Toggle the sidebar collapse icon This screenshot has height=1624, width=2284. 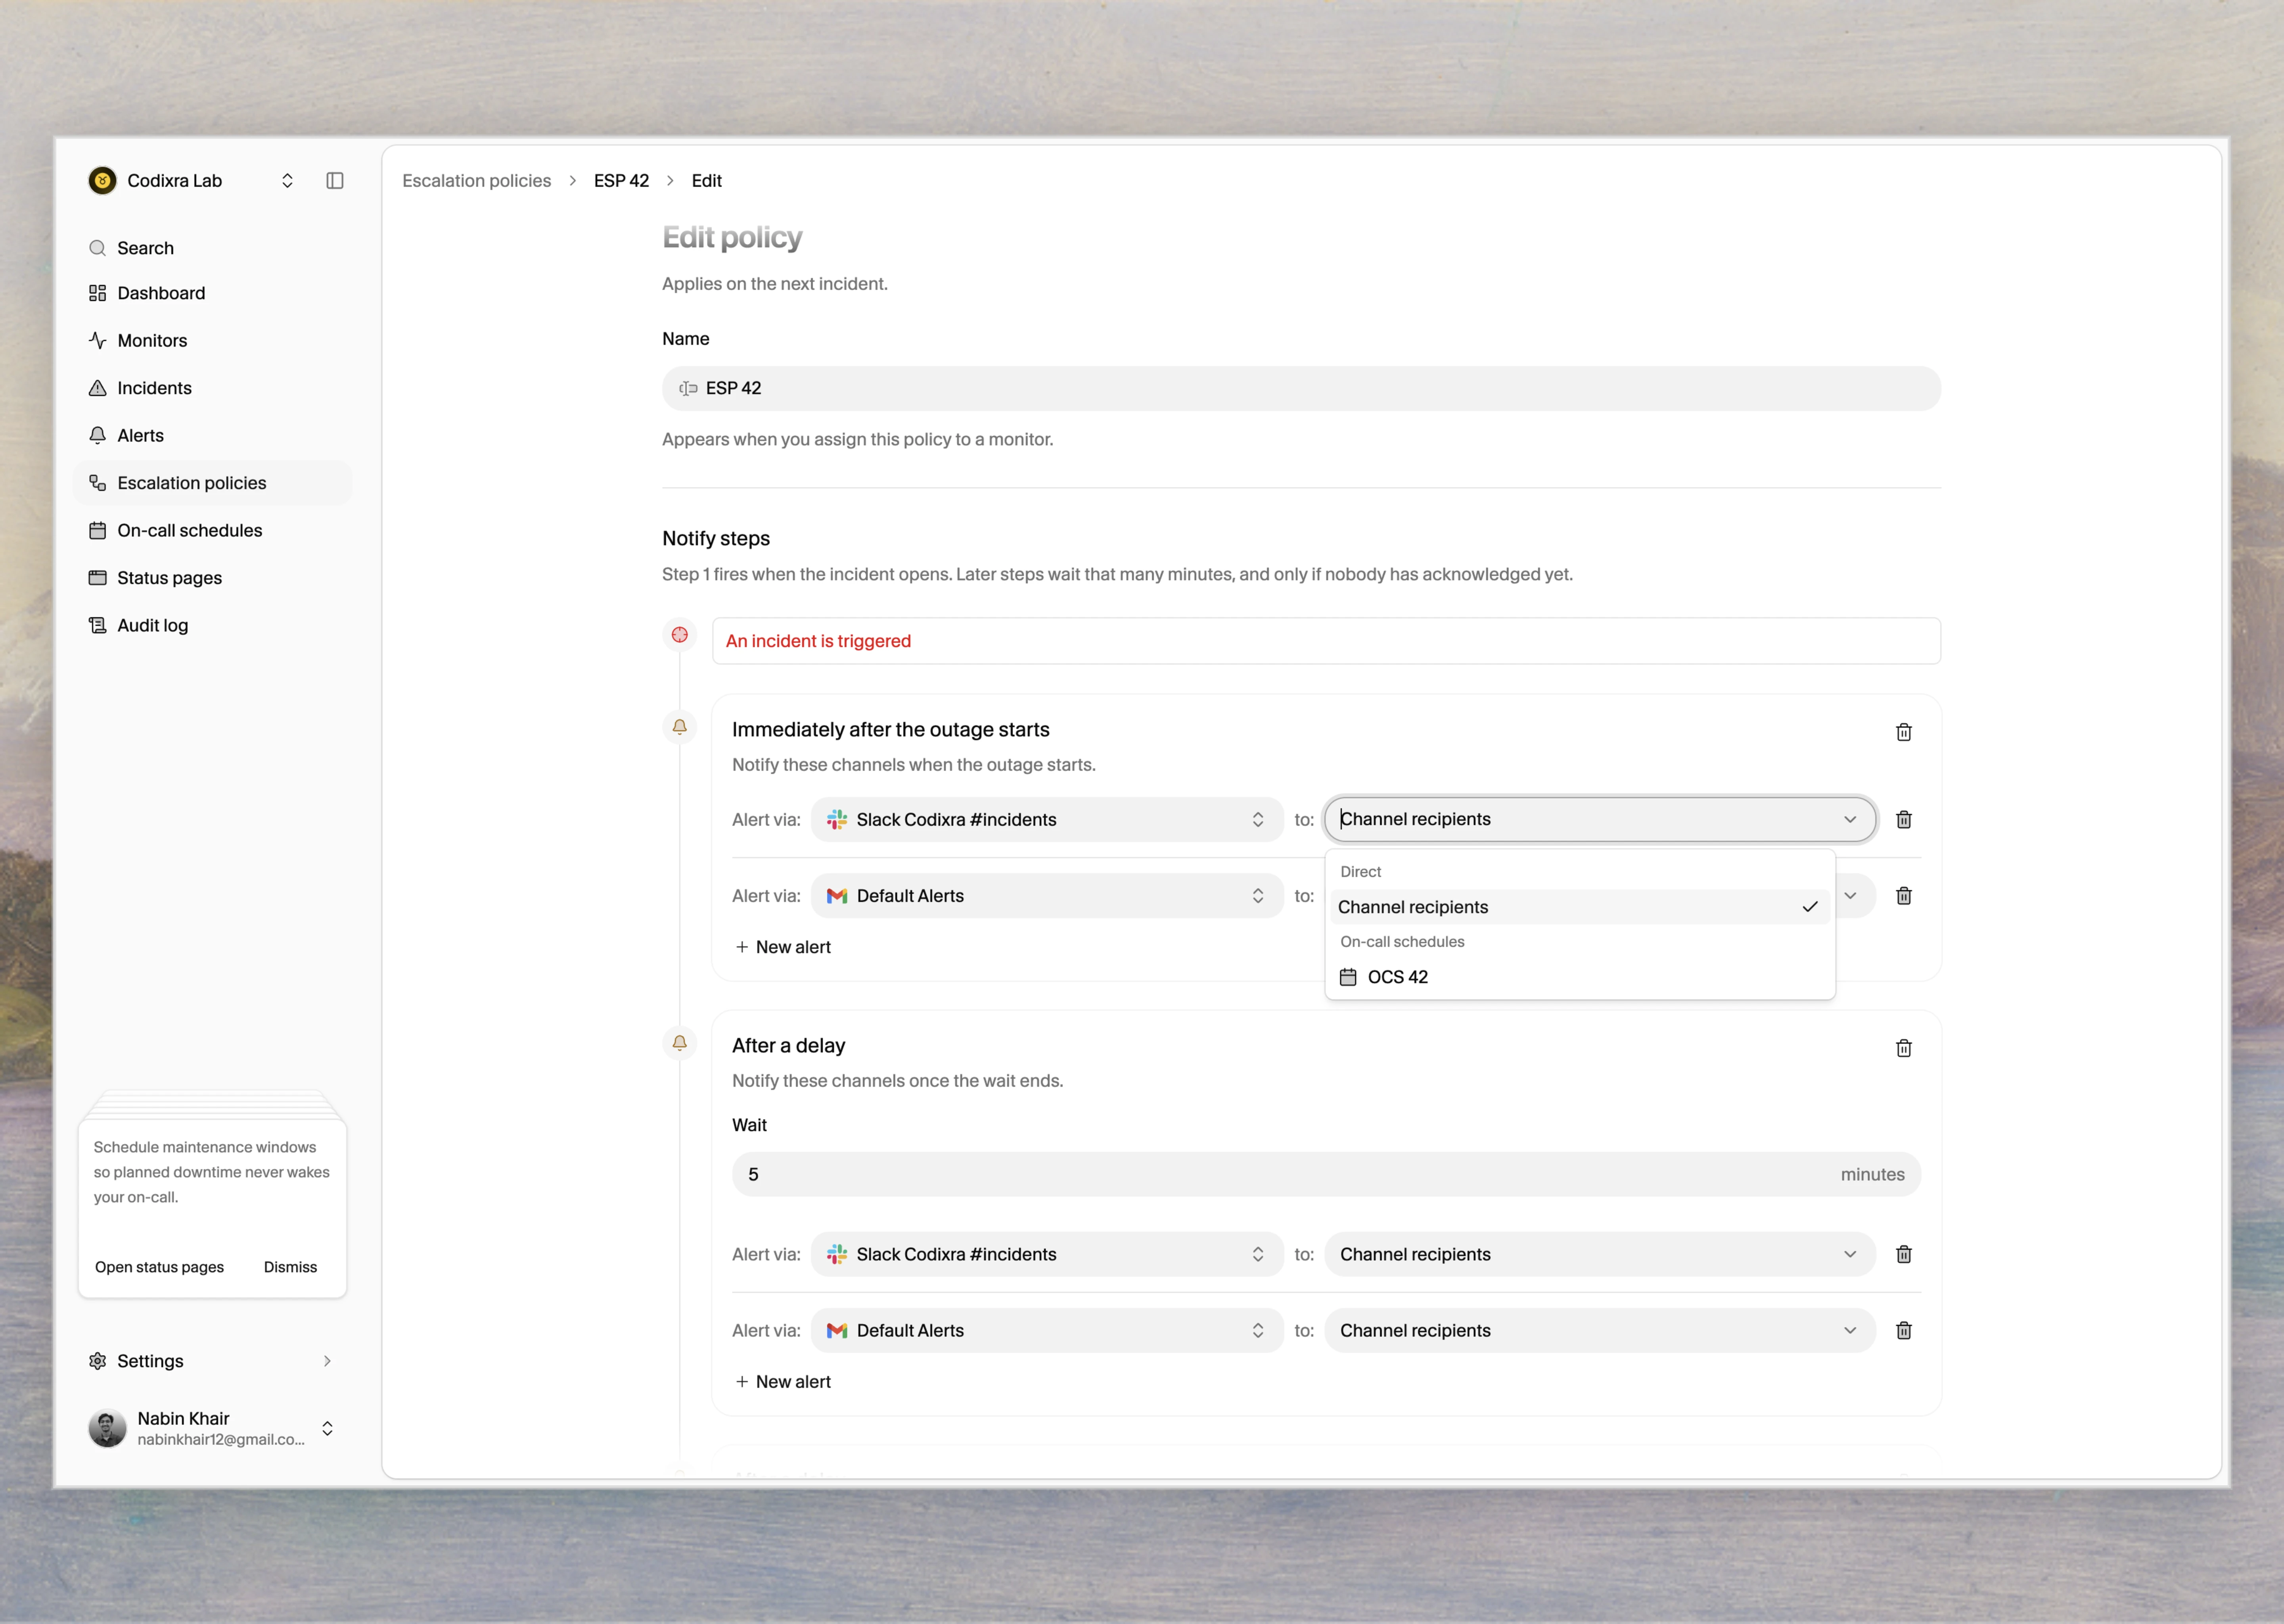point(335,181)
